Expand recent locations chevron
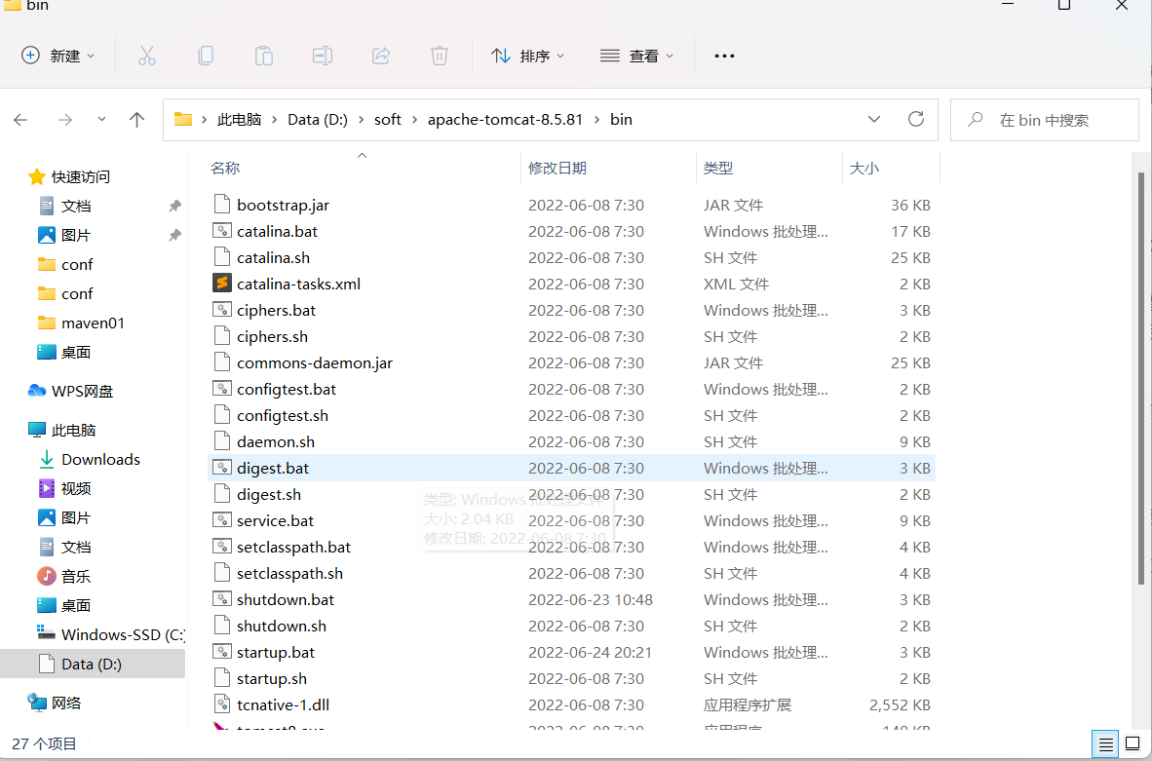The image size is (1152, 761). (101, 119)
